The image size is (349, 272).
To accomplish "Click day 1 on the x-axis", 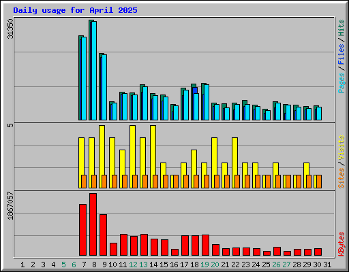I will (x=22, y=265).
